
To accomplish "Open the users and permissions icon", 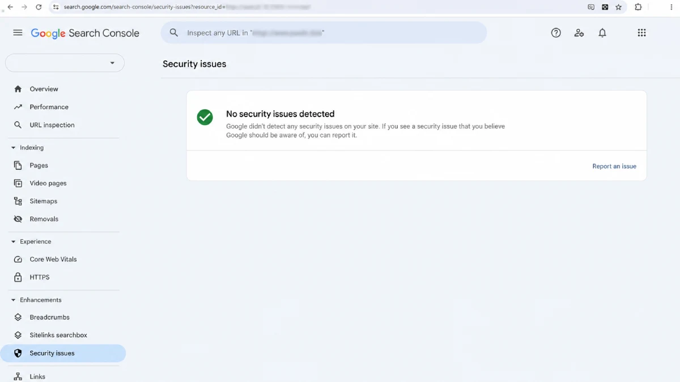I will point(579,33).
